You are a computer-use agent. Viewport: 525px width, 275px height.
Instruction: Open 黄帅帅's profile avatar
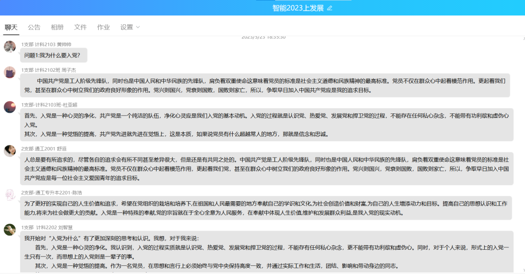click(x=10, y=47)
